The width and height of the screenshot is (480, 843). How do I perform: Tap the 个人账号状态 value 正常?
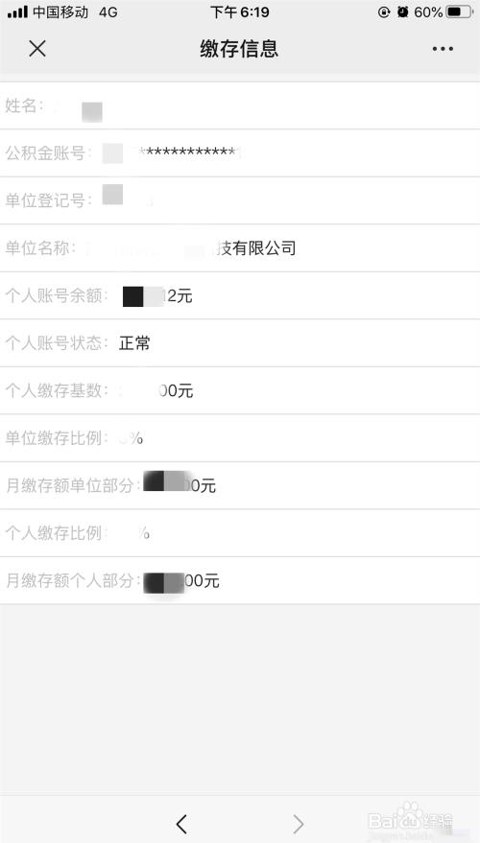(134, 343)
